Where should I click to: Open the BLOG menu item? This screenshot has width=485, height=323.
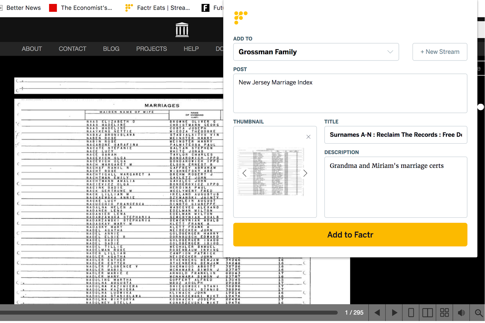click(x=111, y=49)
